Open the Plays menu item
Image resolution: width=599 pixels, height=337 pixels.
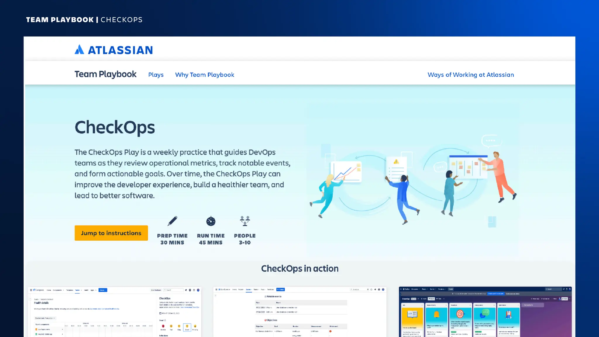[156, 75]
